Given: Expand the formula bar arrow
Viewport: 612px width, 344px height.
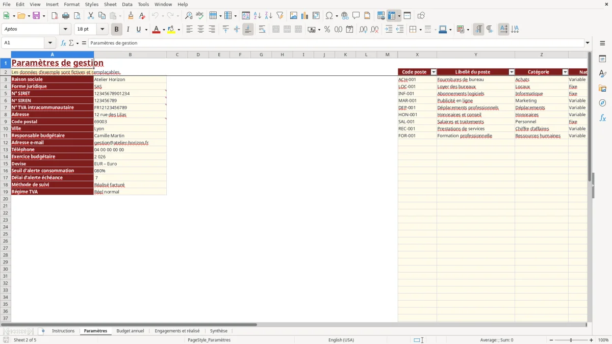Looking at the screenshot, I should (x=588, y=43).
